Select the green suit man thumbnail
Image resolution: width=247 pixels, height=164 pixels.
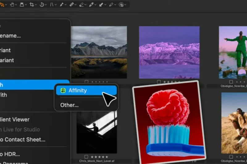tap(233, 52)
